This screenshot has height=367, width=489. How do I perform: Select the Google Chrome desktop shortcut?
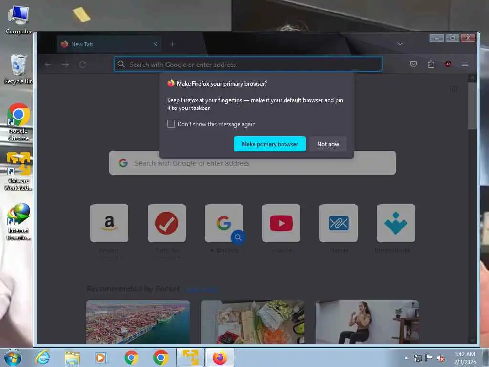pyautogui.click(x=19, y=122)
